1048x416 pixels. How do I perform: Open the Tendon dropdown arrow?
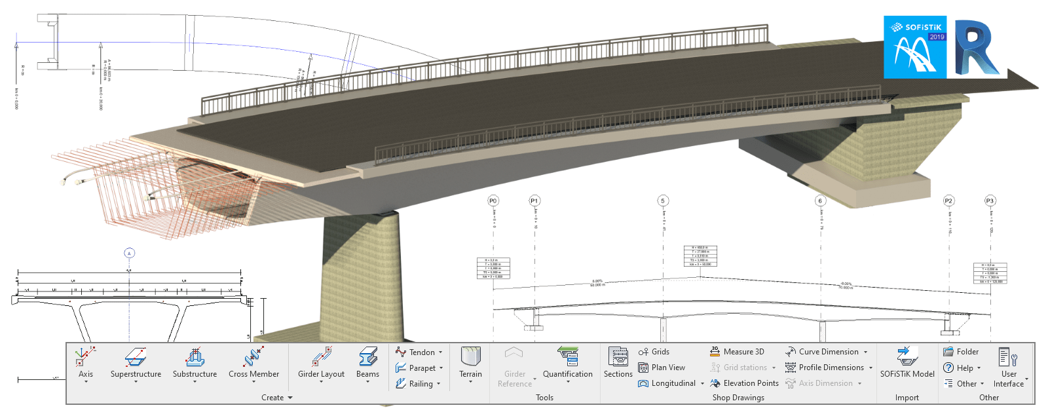[x=440, y=352]
